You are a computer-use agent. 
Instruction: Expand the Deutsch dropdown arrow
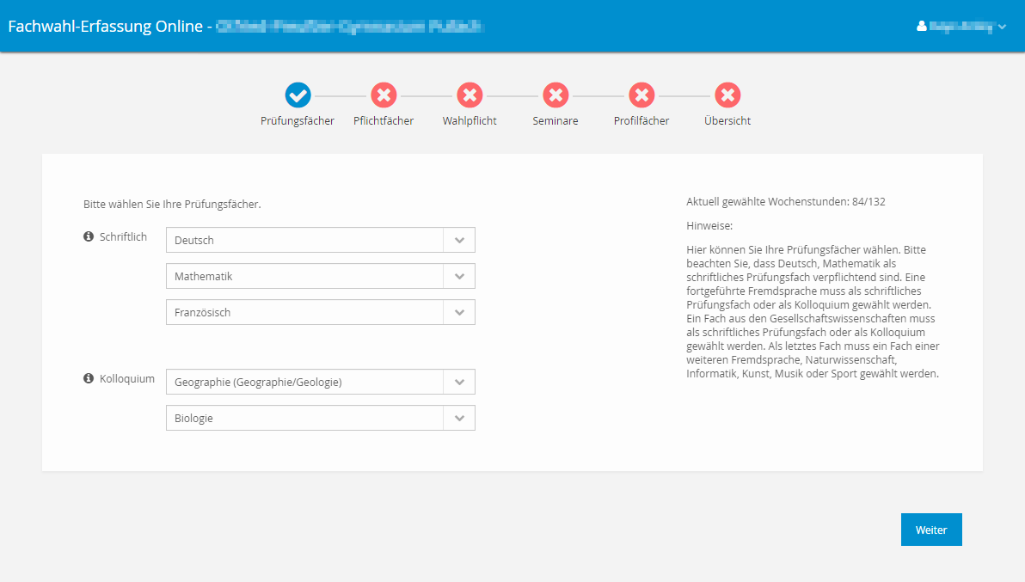coord(459,240)
